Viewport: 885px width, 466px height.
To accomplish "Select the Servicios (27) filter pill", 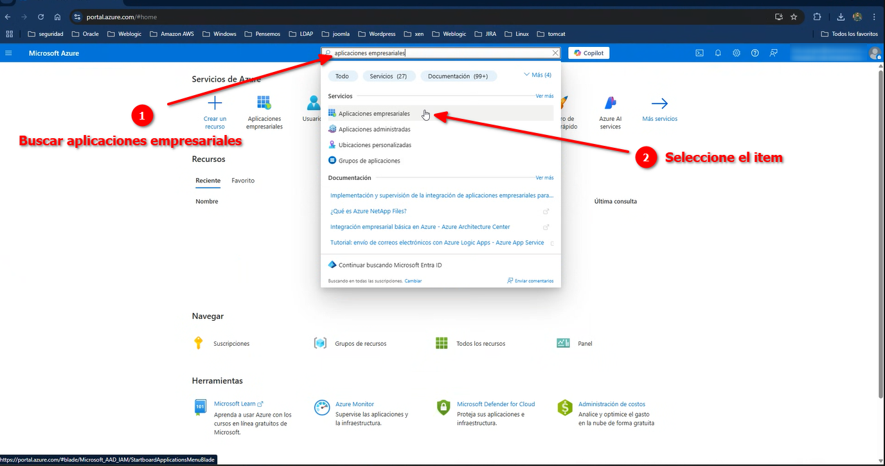I will 389,76.
